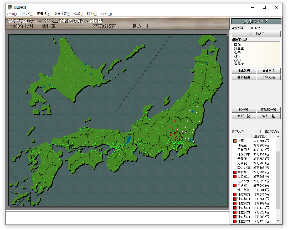Open the 拠点情報(S) menu
The width and height of the screenshot is (288, 230).
pos(62,14)
